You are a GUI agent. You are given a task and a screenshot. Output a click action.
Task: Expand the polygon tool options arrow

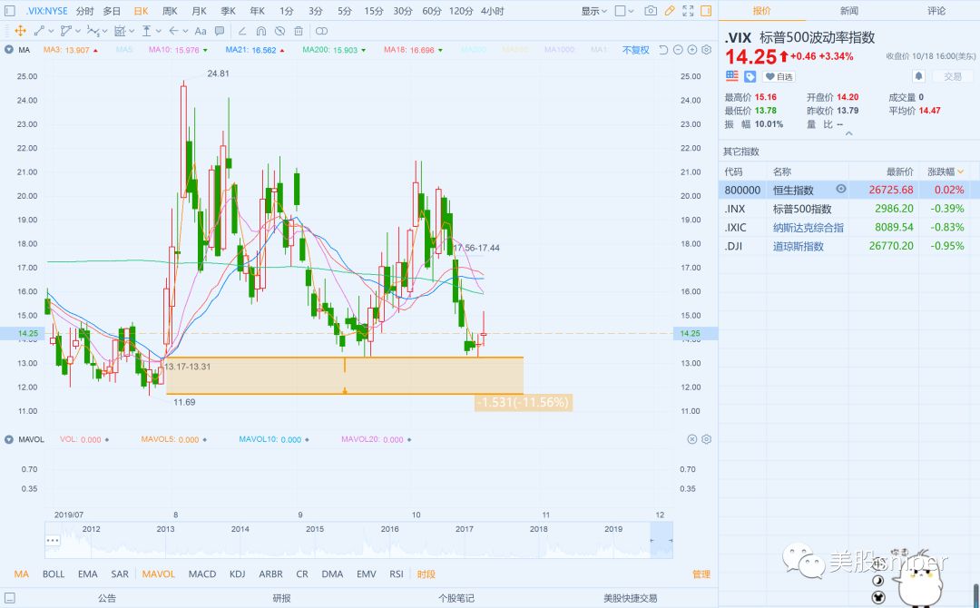[x=77, y=31]
